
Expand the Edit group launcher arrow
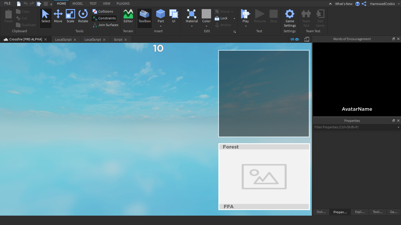click(x=235, y=32)
